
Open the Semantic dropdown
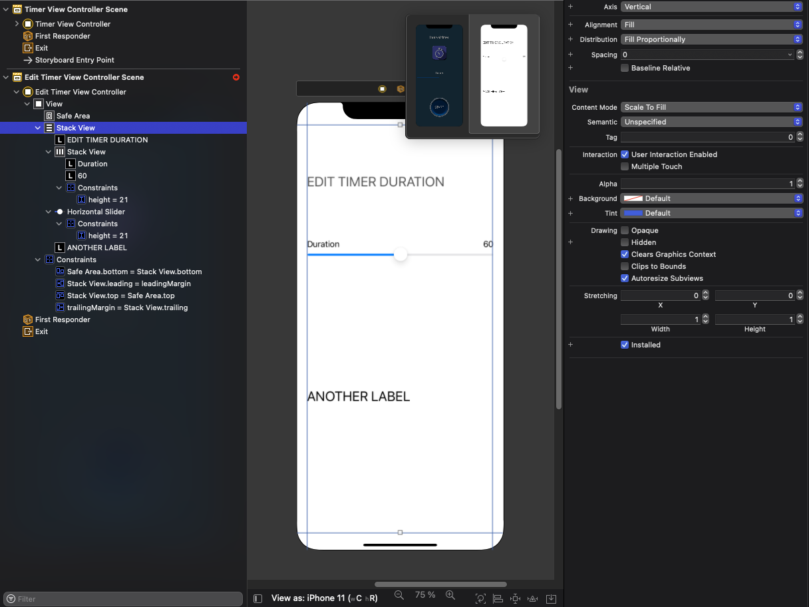[712, 122]
